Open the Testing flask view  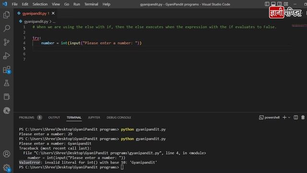pos(6,83)
